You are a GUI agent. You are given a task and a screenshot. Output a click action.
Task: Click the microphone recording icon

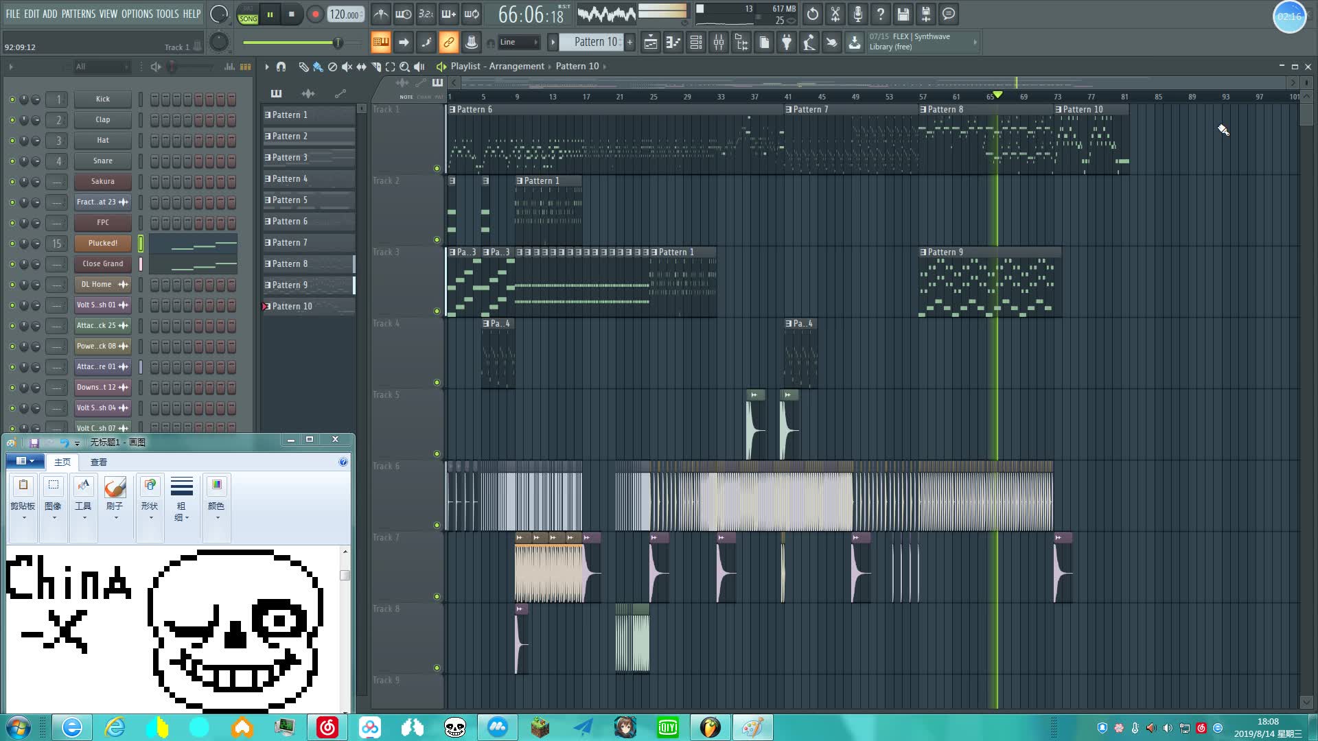tap(857, 14)
